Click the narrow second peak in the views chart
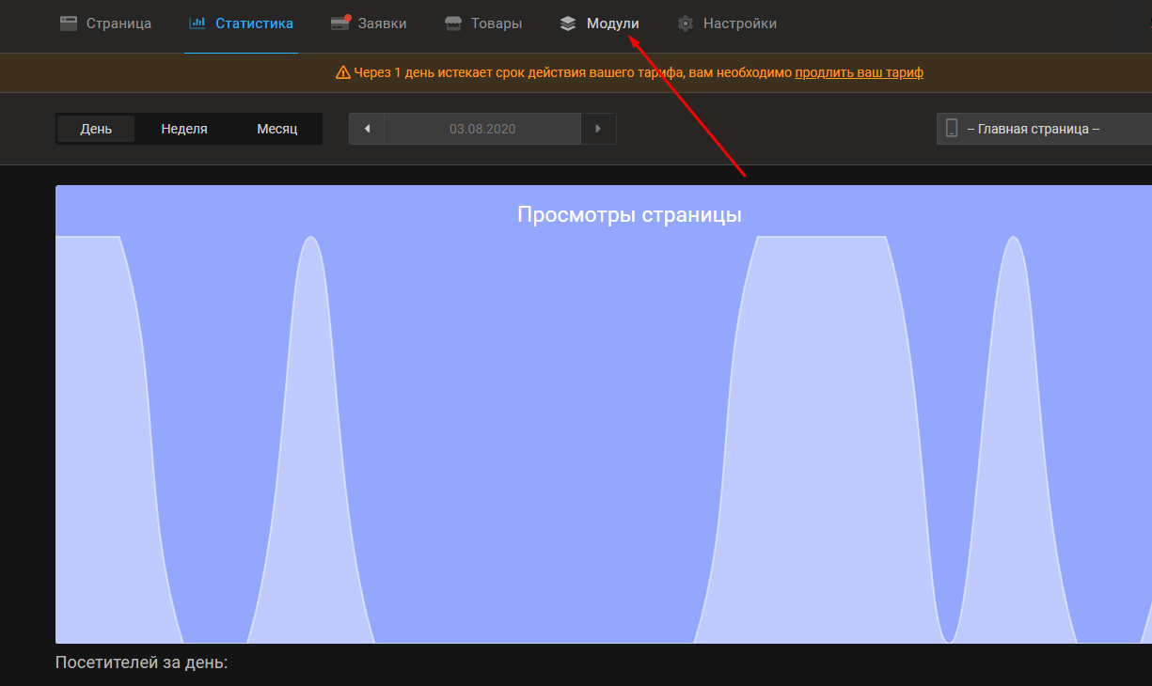 (310, 423)
